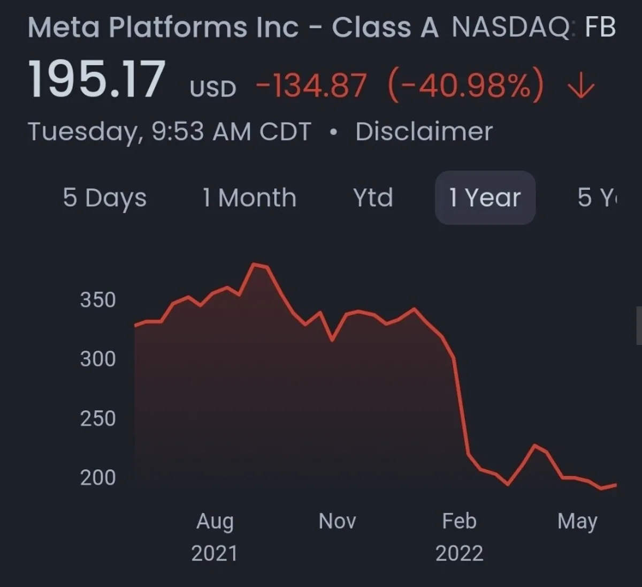Image resolution: width=642 pixels, height=587 pixels.
Task: Click the 350 price axis label
Action: [x=98, y=300]
